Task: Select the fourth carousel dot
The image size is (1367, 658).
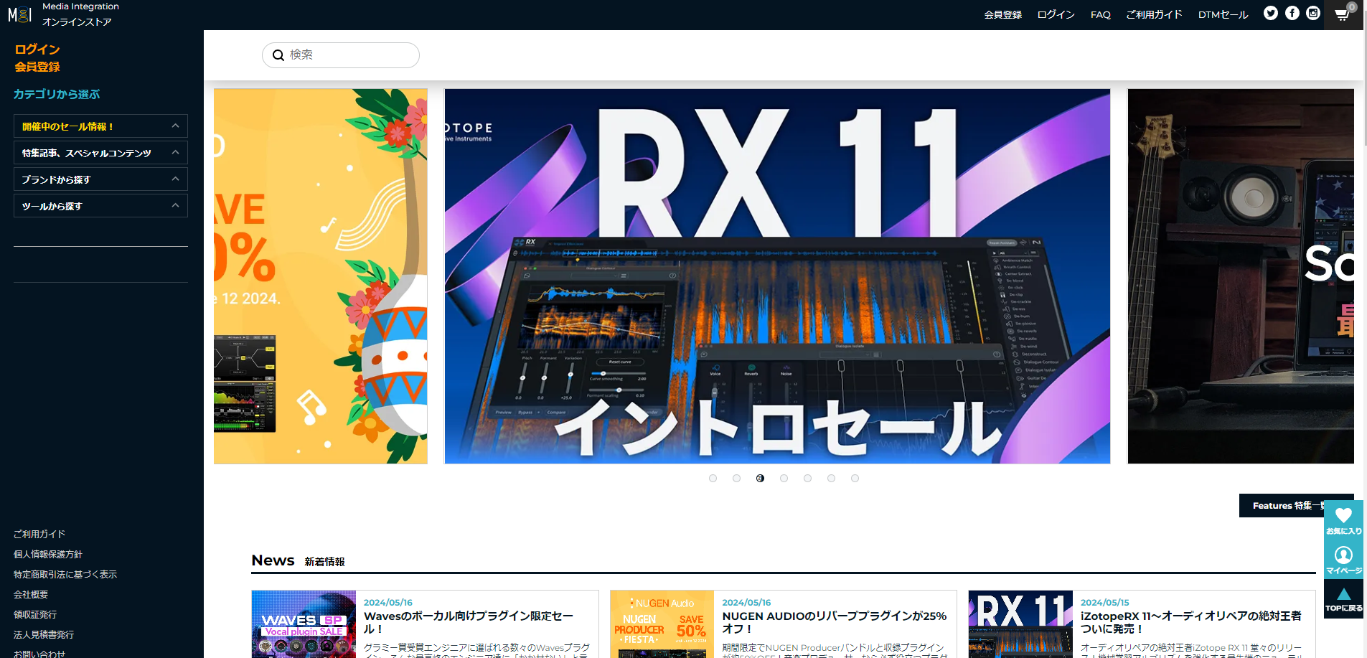Action: point(784,478)
